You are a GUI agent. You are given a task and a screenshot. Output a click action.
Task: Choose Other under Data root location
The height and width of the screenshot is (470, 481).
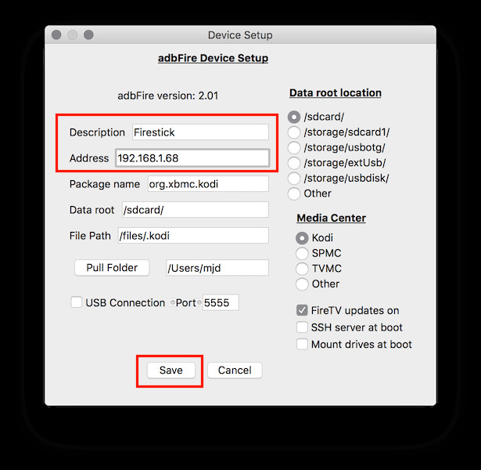tap(294, 193)
